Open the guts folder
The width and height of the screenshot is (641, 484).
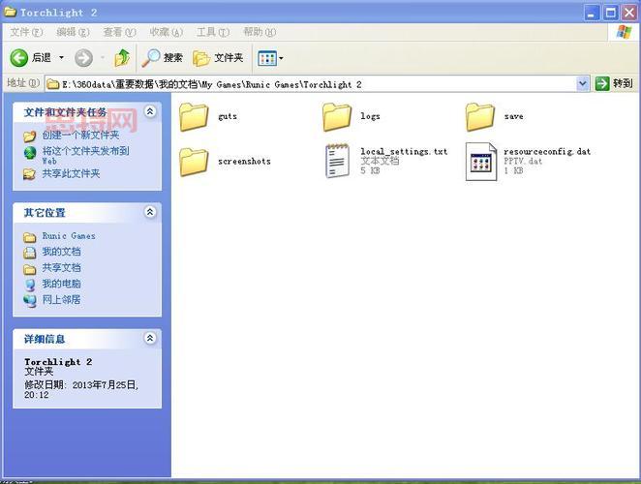click(x=196, y=117)
